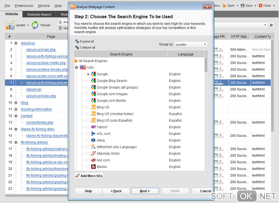Click the Next > button
279x203 pixels.
[145, 191]
